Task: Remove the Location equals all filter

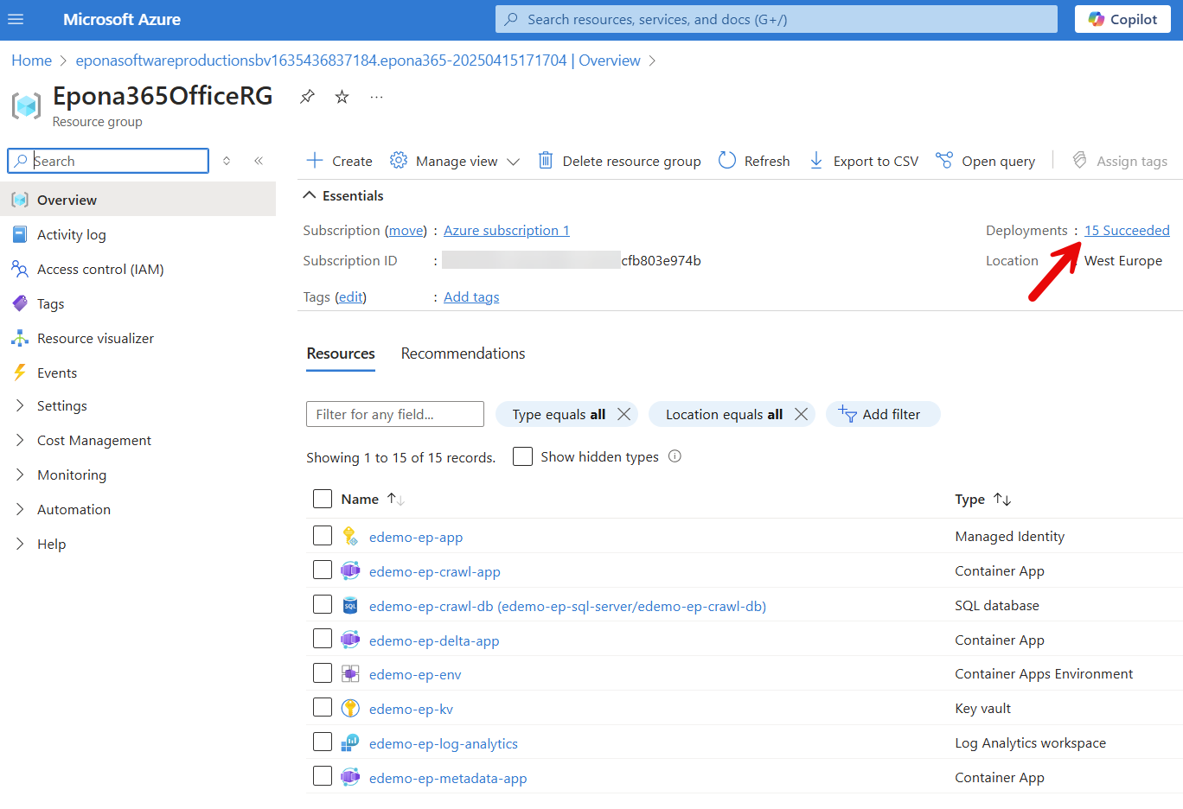Action: 801,414
